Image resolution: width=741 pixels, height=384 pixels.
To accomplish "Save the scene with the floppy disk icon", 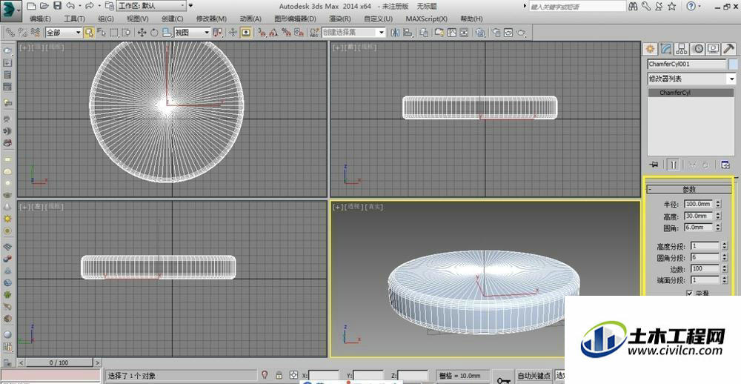I will (x=57, y=6).
